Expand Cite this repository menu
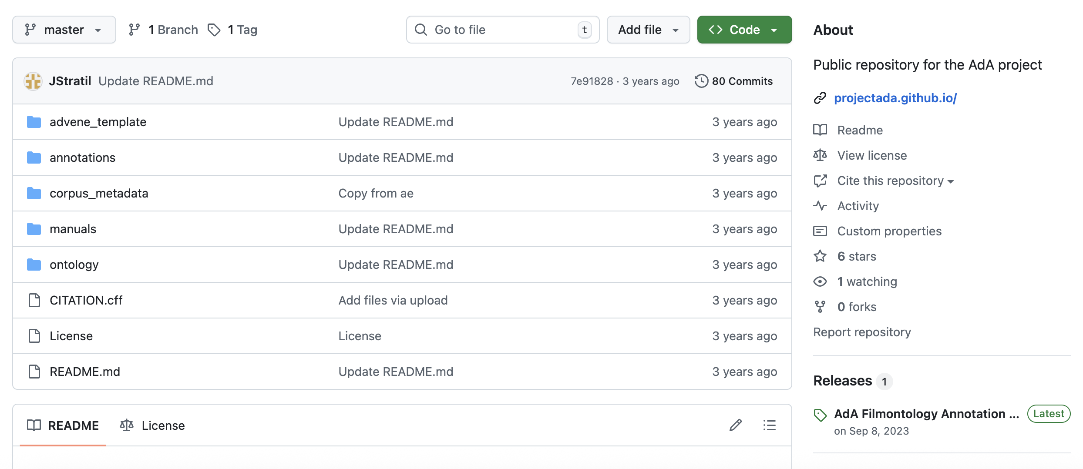The width and height of the screenshot is (1083, 469). click(x=895, y=181)
